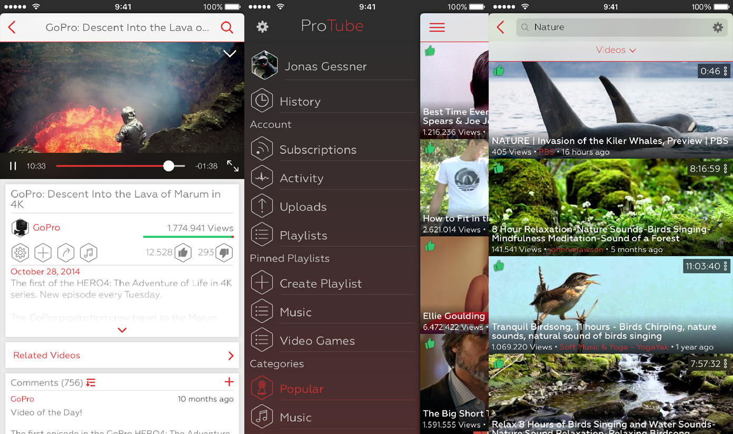Open Uploads in the side menu

click(332, 206)
